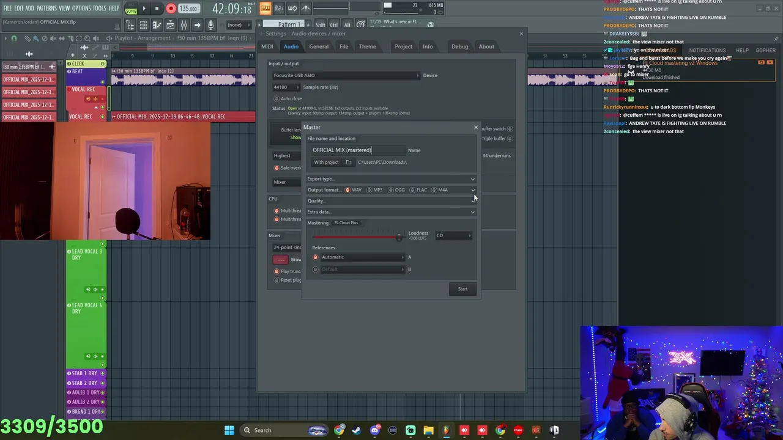Viewport: 783px width, 440px height.
Task: Click the OFFICIAL MIX (mastered) name field
Action: [x=358, y=150]
